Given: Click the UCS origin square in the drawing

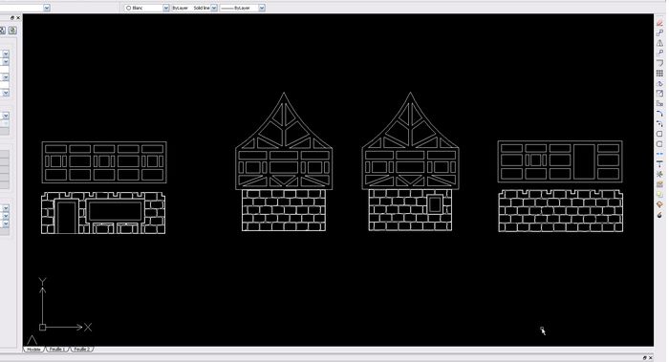Looking at the screenshot, I should point(43,328).
